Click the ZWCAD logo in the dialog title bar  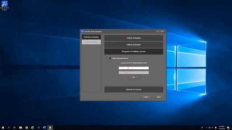82,31
